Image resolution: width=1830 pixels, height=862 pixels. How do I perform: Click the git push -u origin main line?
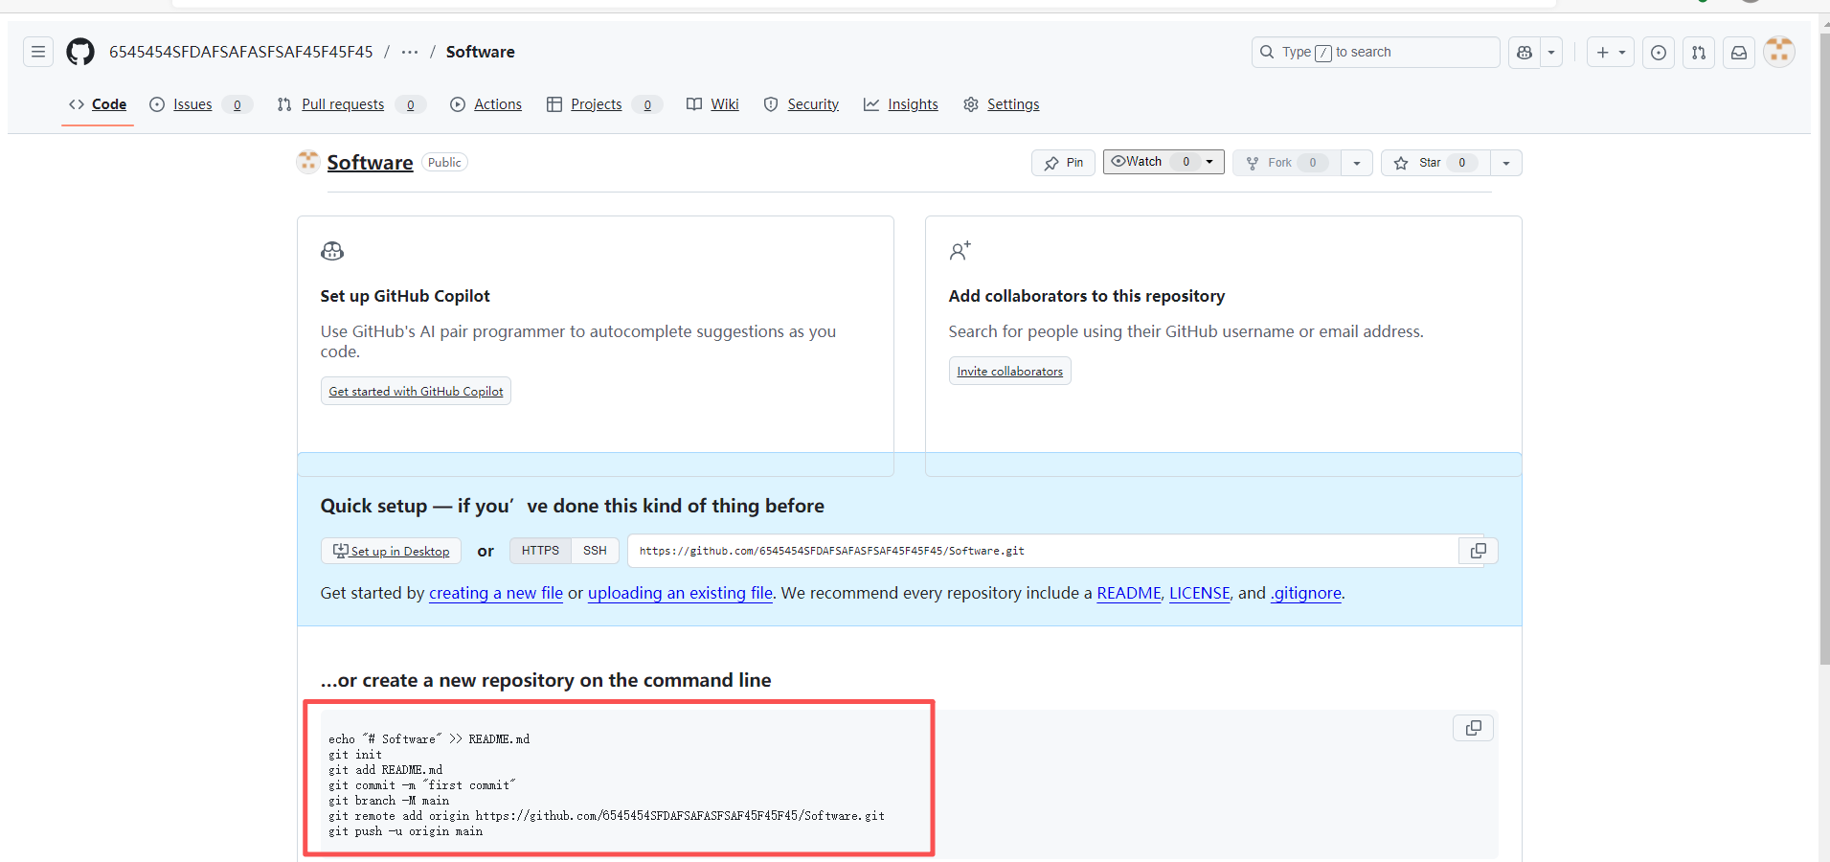(406, 831)
